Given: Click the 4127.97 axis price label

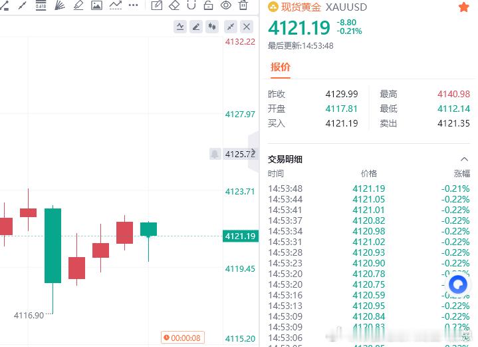Looking at the screenshot, I should tap(240, 115).
